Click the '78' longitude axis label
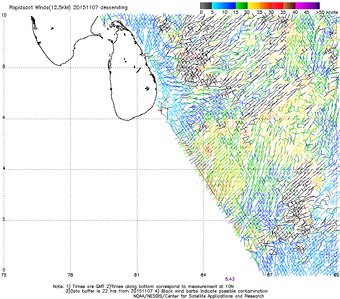 70,275
